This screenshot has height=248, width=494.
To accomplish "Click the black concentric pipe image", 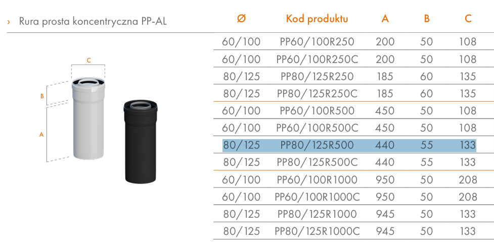I will [x=140, y=142].
